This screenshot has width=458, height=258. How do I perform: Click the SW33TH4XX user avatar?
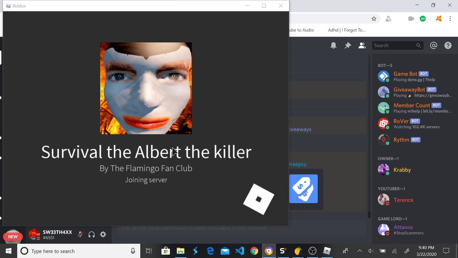coord(34,235)
